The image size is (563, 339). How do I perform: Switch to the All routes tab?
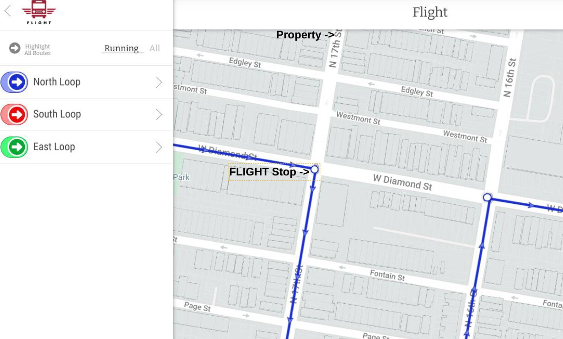155,48
